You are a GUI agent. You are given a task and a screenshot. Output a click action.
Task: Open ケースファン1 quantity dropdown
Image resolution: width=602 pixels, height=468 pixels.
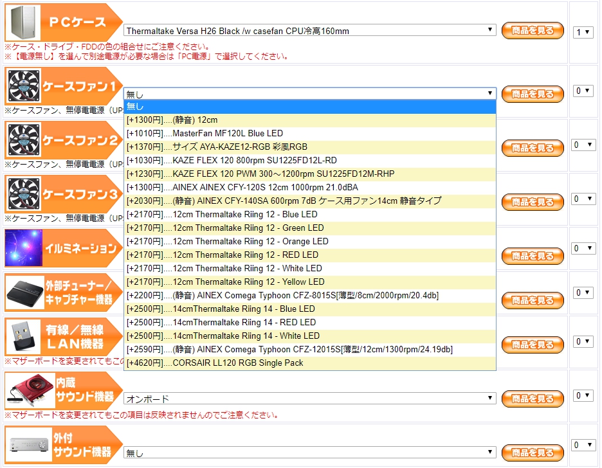[583, 91]
